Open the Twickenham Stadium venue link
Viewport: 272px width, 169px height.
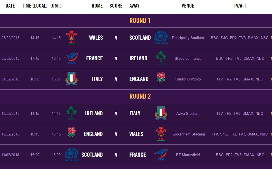188,134
